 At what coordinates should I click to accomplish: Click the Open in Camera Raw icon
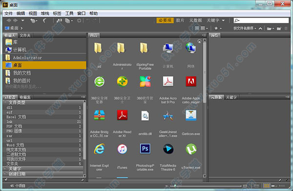[x=79, y=21]
